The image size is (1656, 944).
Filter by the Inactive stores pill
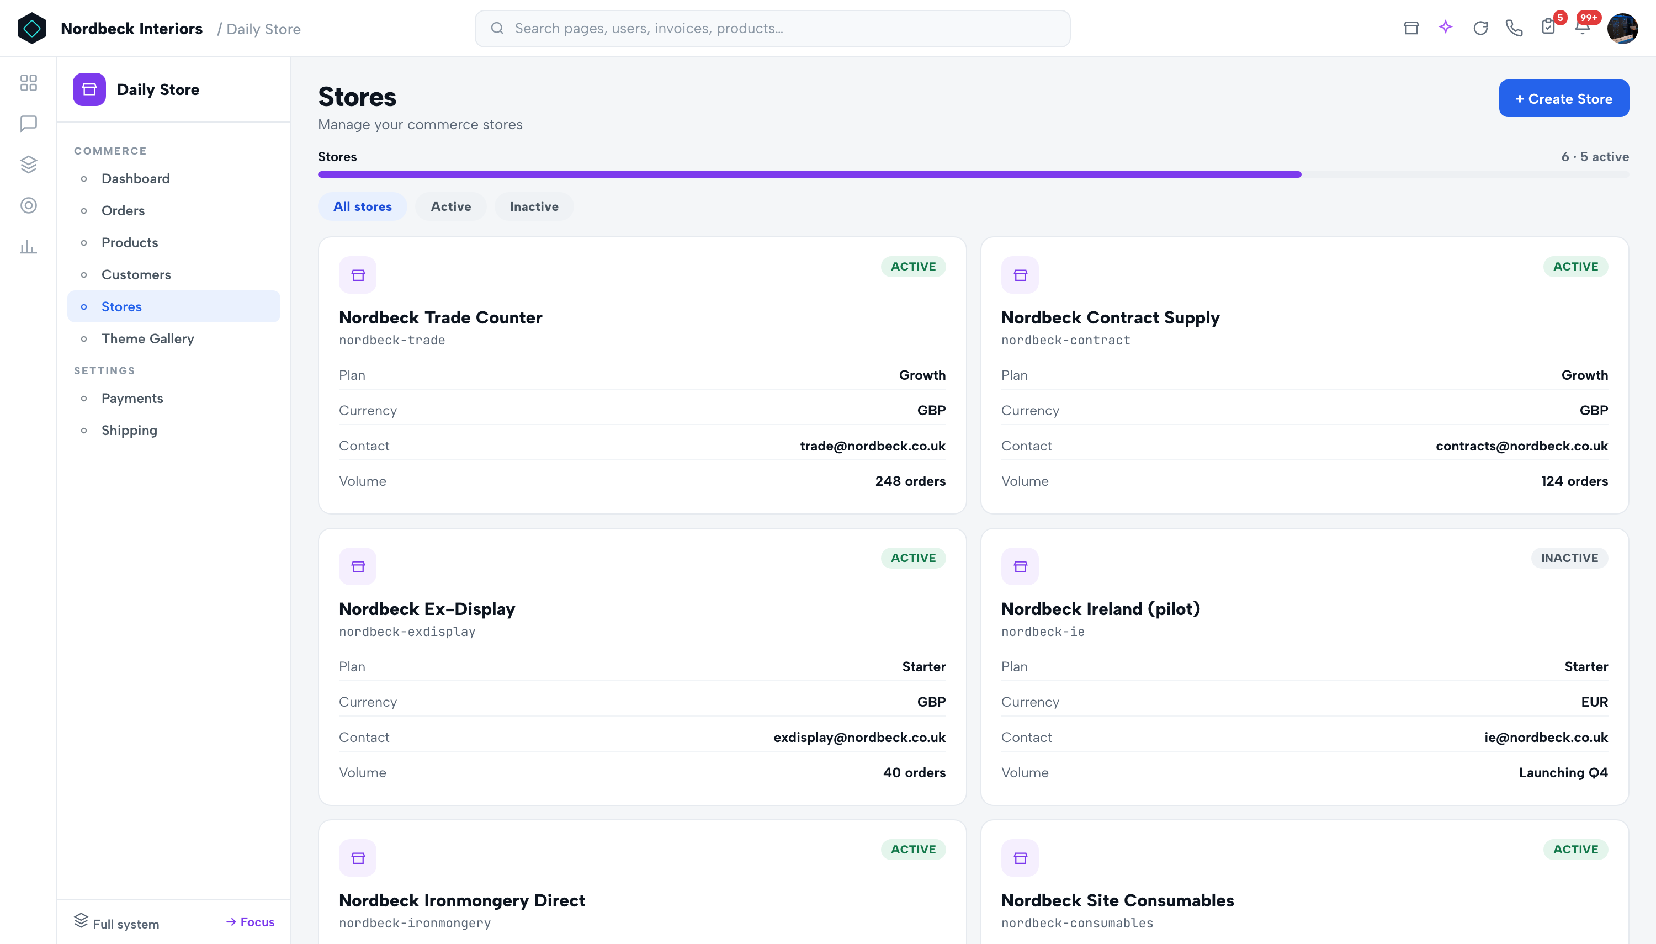pyautogui.click(x=534, y=207)
